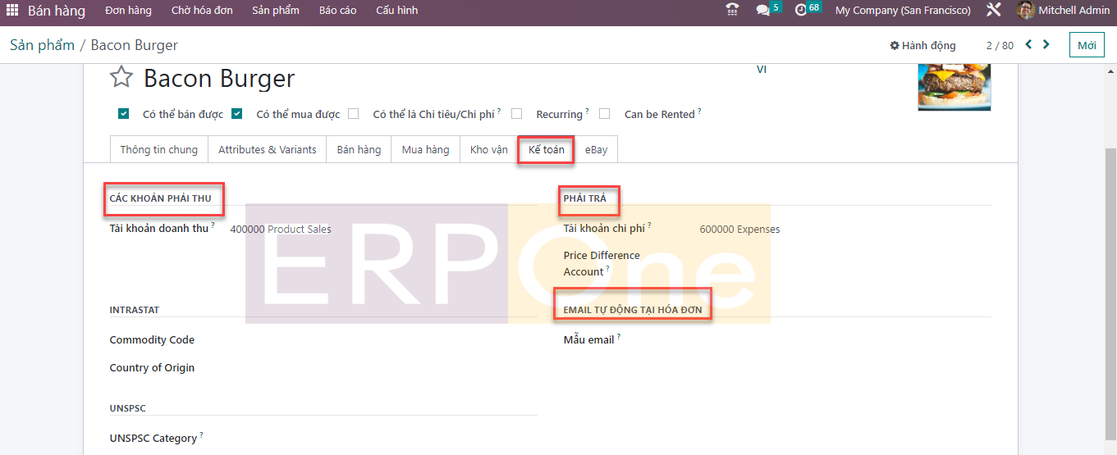The width and height of the screenshot is (1117, 455).
Task: Go to previous record arrow
Action: [x=1028, y=45]
